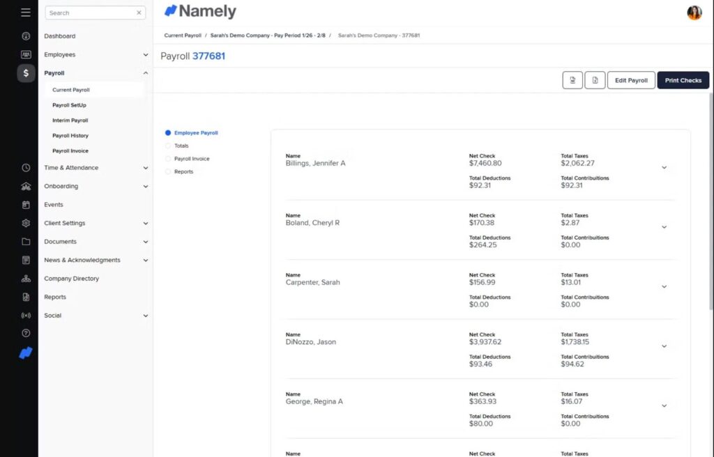Click the help question mark icon
The height and width of the screenshot is (457, 714).
tap(26, 333)
